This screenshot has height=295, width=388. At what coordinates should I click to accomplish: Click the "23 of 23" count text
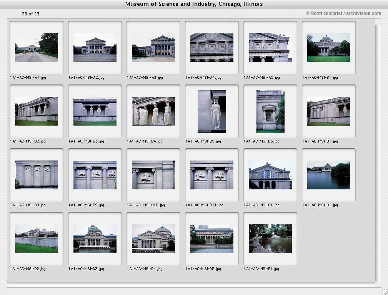[x=31, y=14]
